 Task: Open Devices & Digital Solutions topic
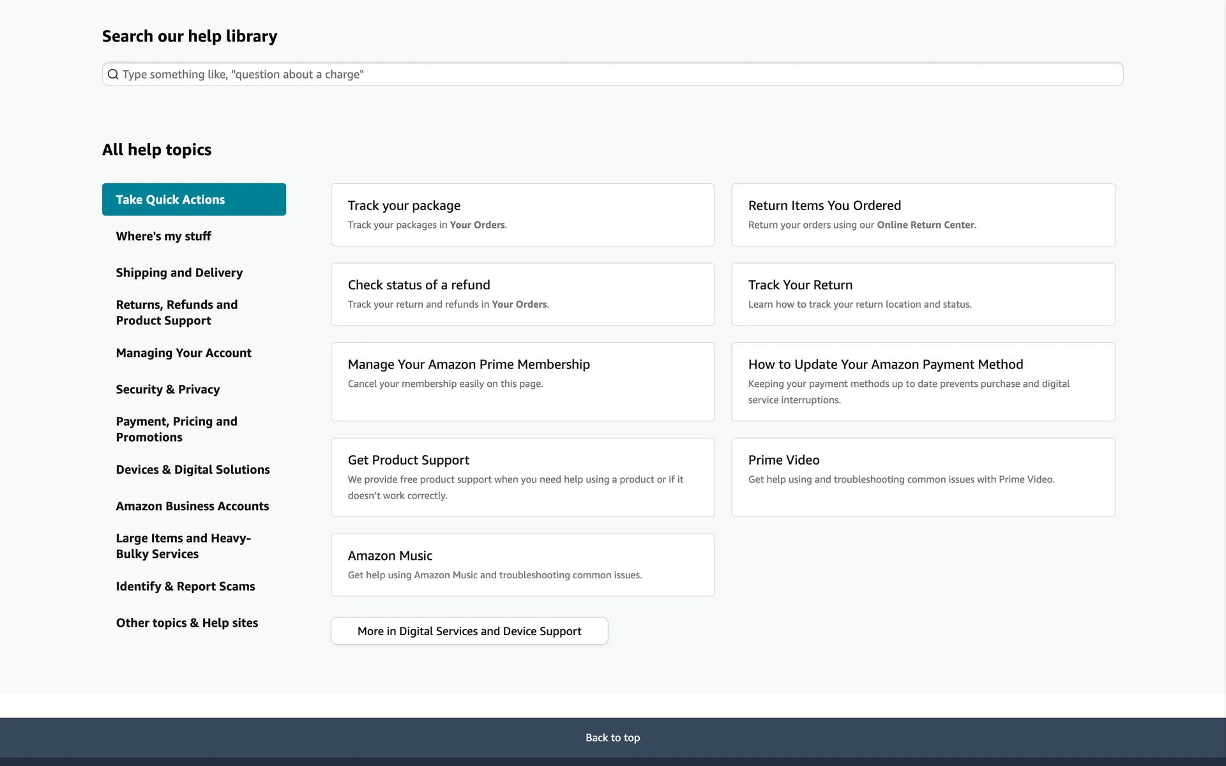[192, 470]
